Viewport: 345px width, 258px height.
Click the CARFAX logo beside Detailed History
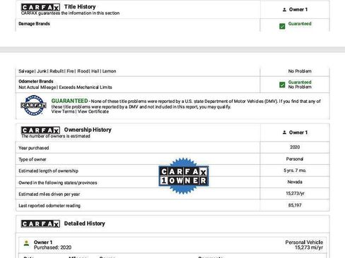point(40,223)
